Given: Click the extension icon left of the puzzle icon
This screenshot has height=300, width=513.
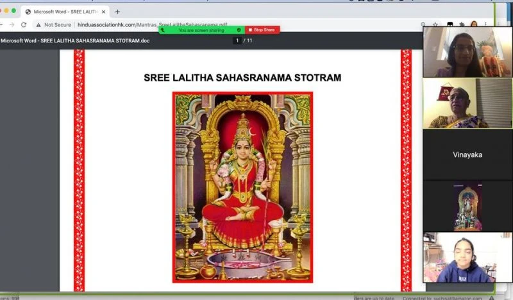Looking at the screenshot, I should [450, 24].
